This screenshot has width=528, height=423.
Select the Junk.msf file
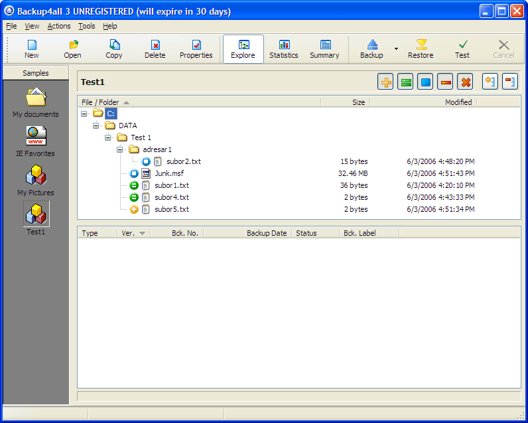[x=169, y=173]
